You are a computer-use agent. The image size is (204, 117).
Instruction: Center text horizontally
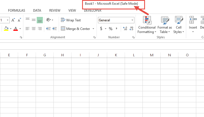[34, 29]
